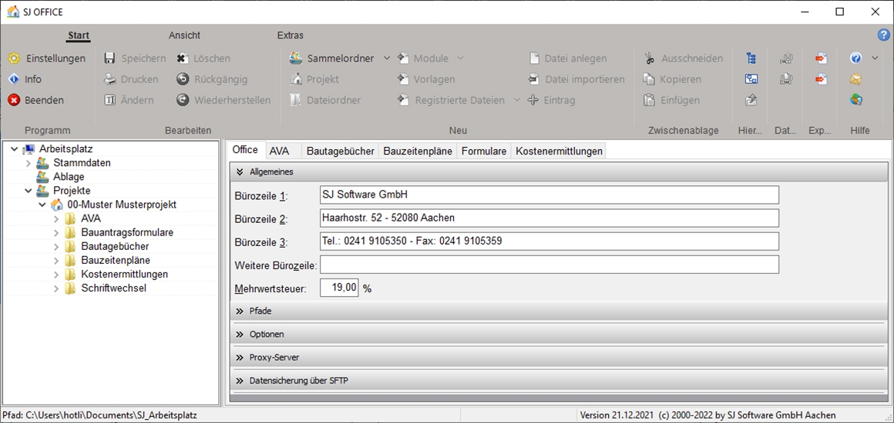Viewport: 894px width, 423px height.
Task: Click the Sammelordner icon in the Neu group
Action: (x=295, y=58)
